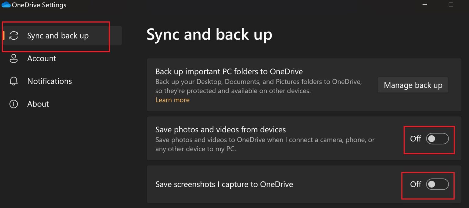Click 'Save screenshots I capture to OneDrive' text

point(224,185)
